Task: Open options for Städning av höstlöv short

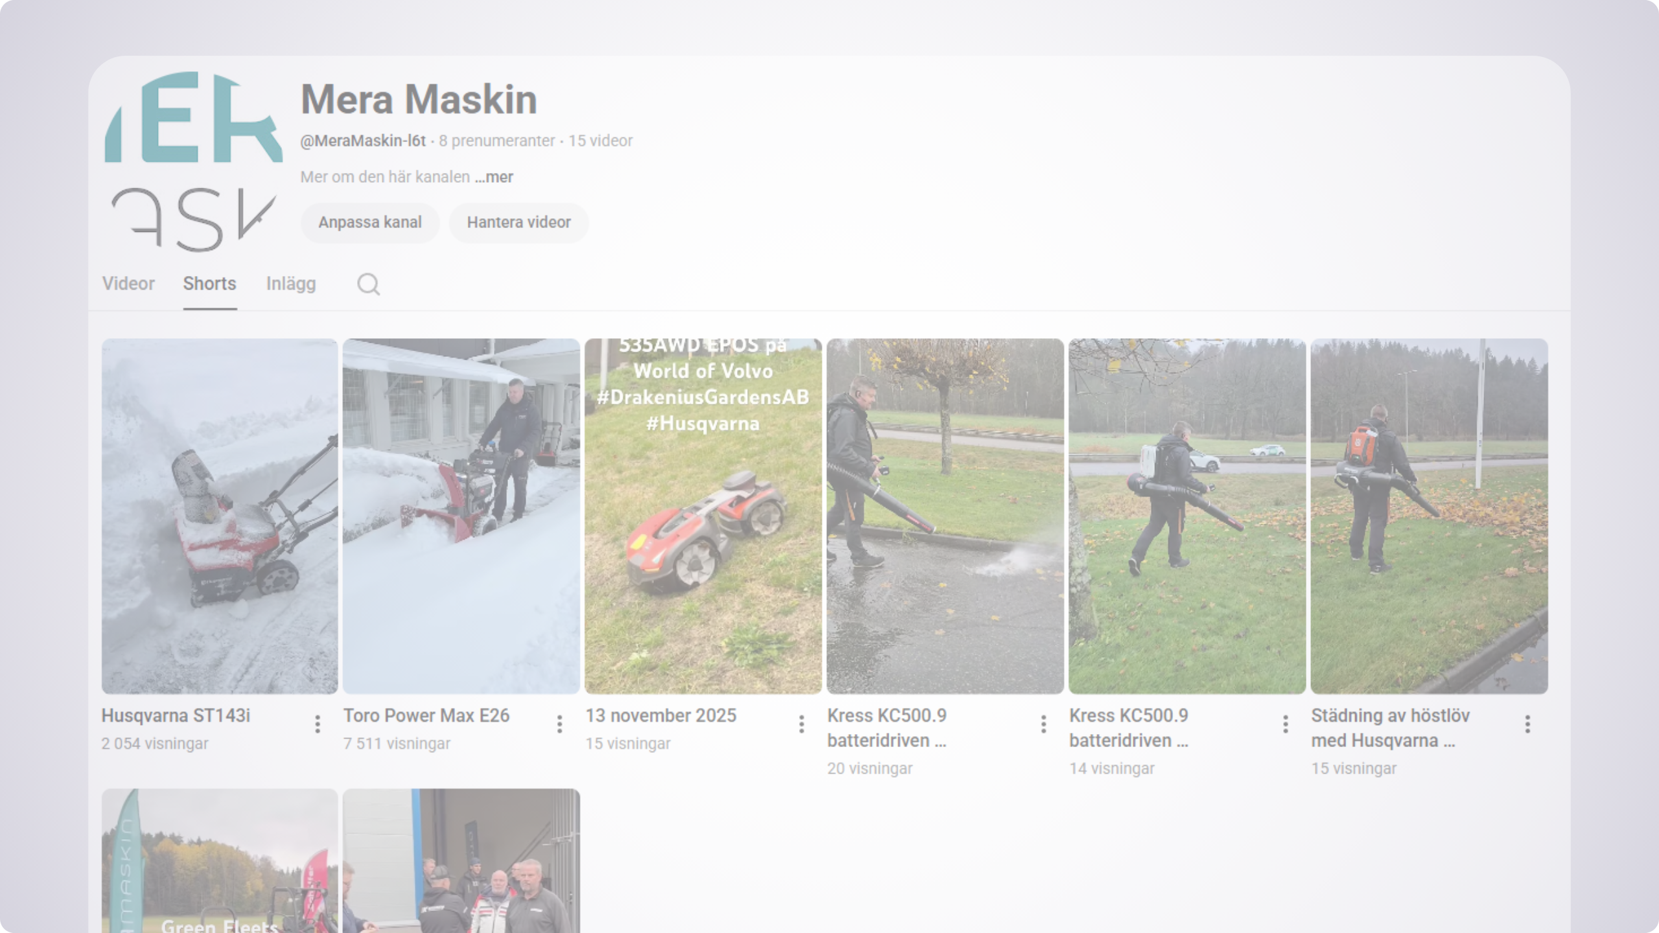Action: [1527, 724]
